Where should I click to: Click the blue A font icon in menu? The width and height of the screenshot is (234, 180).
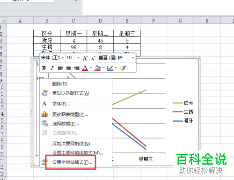click(44, 104)
